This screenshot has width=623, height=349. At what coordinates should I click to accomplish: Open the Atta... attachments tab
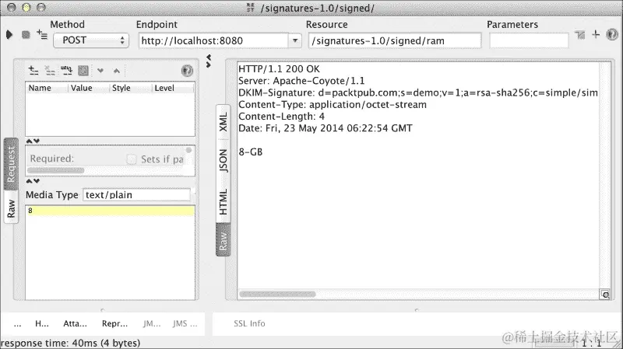click(75, 323)
